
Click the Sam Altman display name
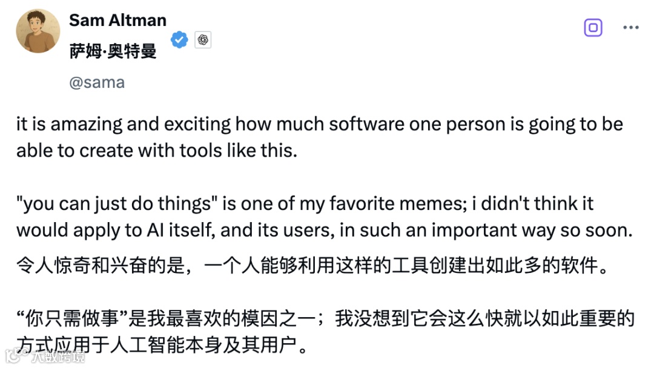(x=117, y=20)
